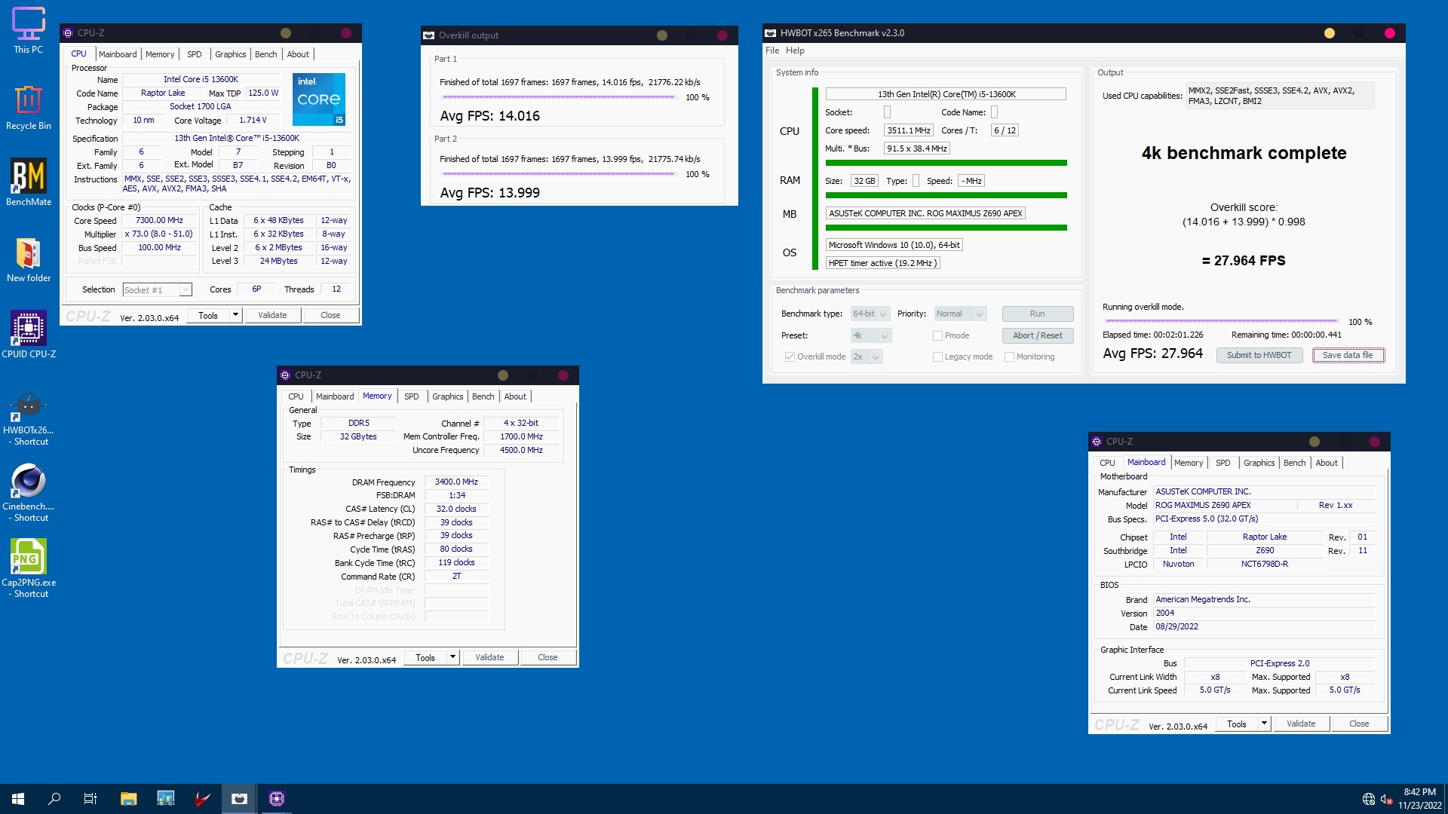
Task: Click CPU-Z Memory window title bar icon
Action: point(285,375)
